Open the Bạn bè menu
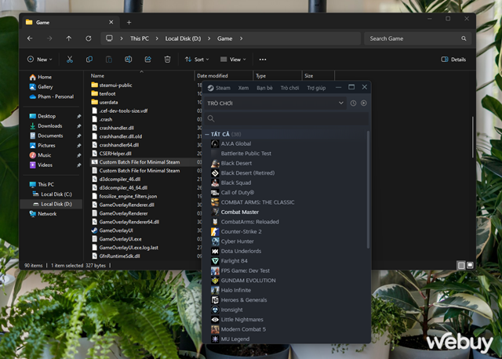The height and width of the screenshot is (359, 502). click(x=264, y=88)
